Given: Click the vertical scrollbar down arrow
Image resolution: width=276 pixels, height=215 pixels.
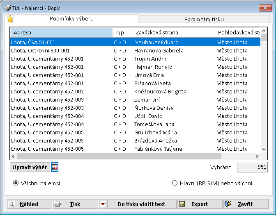Looking at the screenshot, I should (264, 149).
